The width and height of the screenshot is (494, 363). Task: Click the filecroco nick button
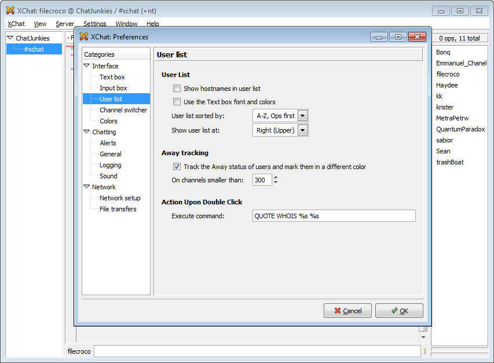79,351
